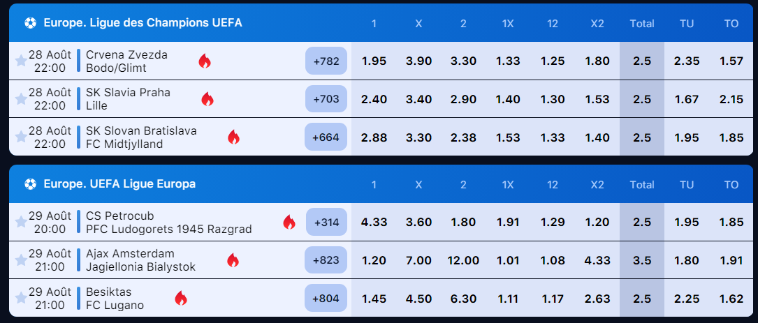This screenshot has width=758, height=323.
Task: Bet on Besiktas win at odds 1.45
Action: (x=374, y=299)
